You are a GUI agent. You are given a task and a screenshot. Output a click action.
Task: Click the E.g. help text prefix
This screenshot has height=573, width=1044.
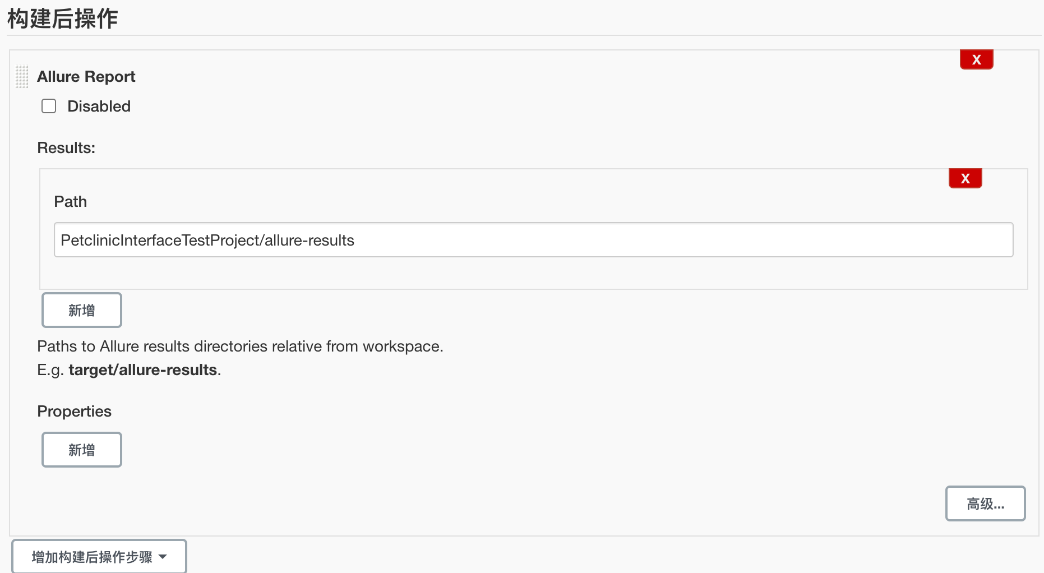pyautogui.click(x=50, y=370)
